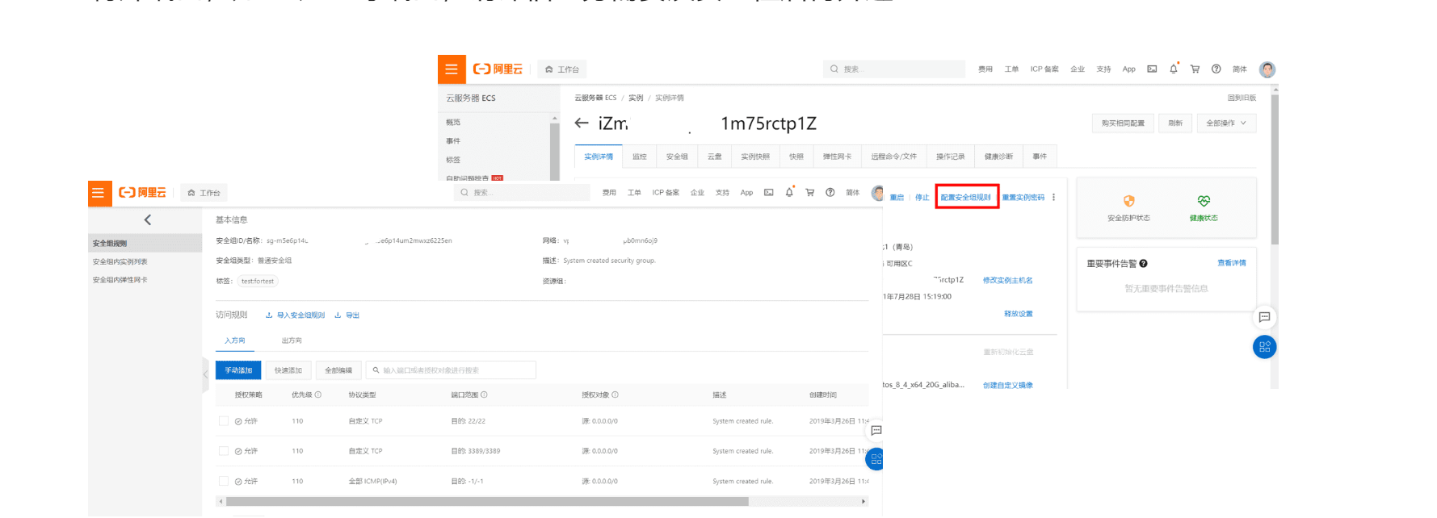1437x518 pixels.
Task: Open help question icon in security group header
Action: tap(830, 193)
